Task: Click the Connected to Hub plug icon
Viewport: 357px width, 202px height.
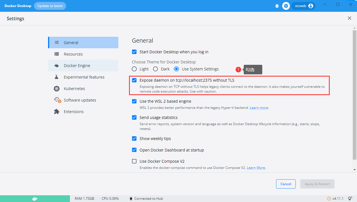Action: [x=131, y=199]
